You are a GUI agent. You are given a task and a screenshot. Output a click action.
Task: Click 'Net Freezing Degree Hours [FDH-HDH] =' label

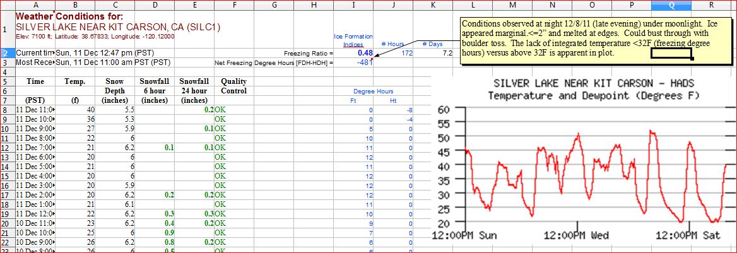(274, 62)
